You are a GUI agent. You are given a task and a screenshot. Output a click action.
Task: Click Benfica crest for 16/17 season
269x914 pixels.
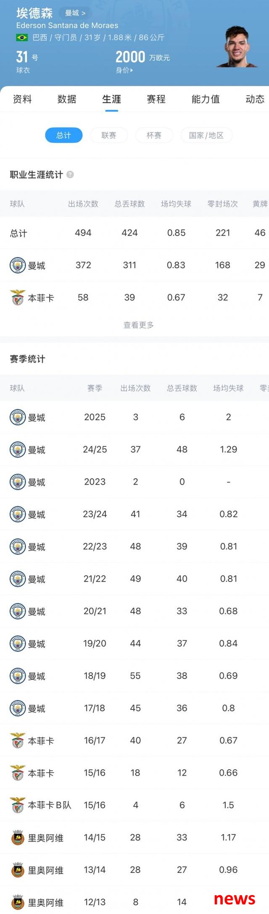18,740
